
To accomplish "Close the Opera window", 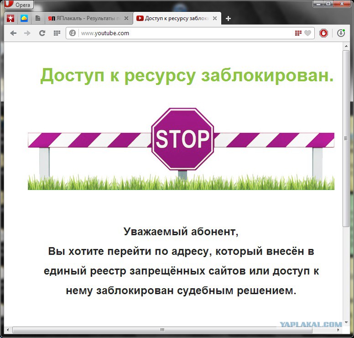I will (342, 3).
